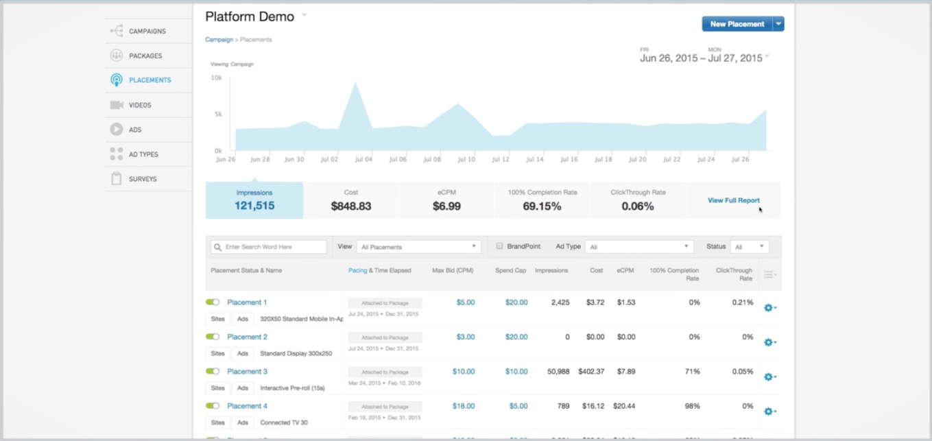Click the Surveys clipboard icon
Viewport: 932px width, 441px height.
click(117, 179)
